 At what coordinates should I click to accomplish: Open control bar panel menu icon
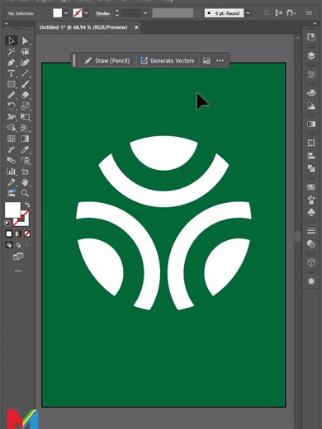(309, 13)
